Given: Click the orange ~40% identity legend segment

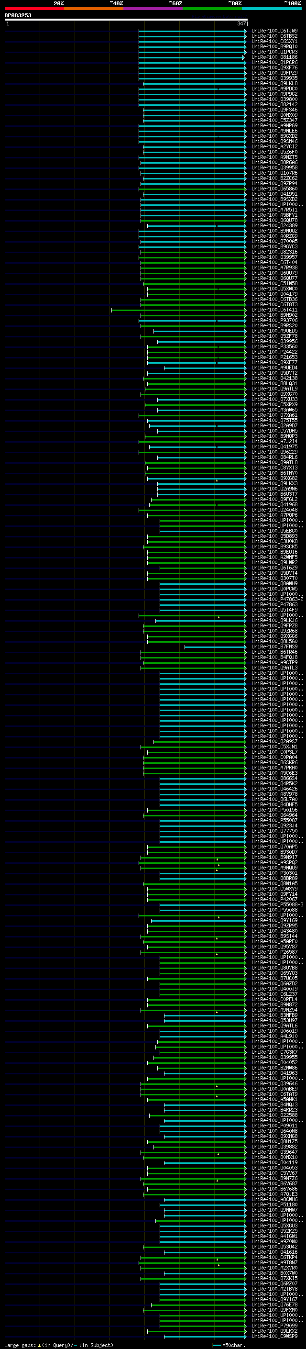Looking at the screenshot, I should pyautogui.click(x=94, y=9).
